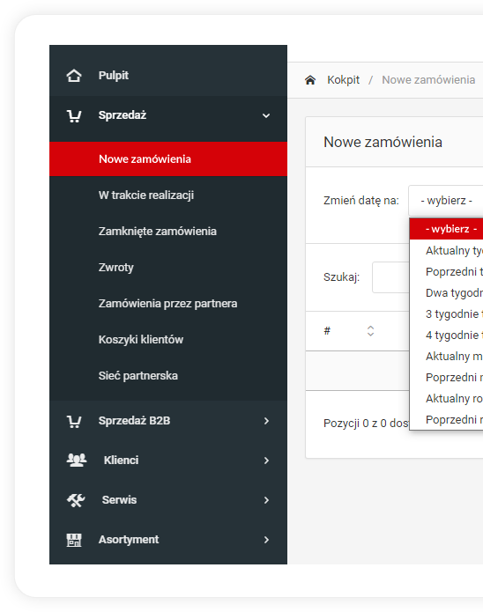Expand the Sprzedaż B2B submenu arrow
Image resolution: width=483 pixels, height=612 pixels.
(x=266, y=421)
